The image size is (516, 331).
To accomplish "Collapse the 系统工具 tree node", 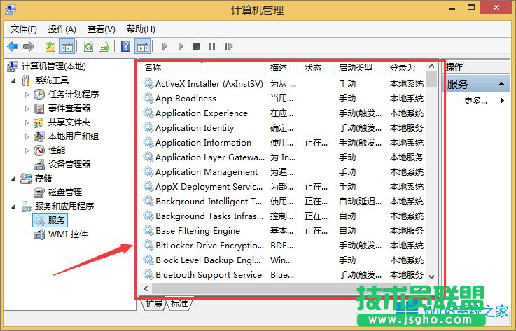I will point(14,80).
